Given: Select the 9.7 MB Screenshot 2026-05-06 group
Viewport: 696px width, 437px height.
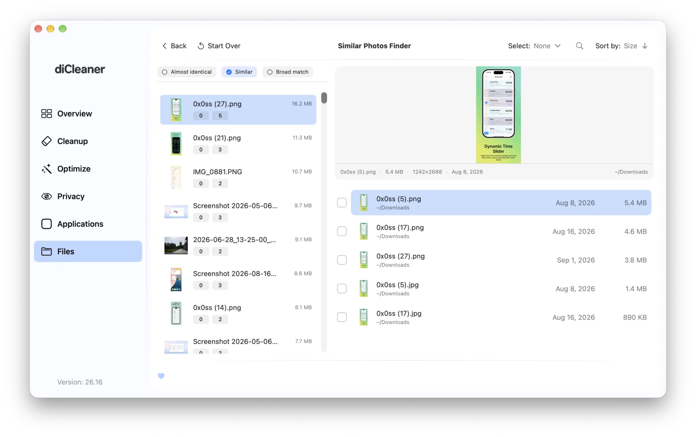Looking at the screenshot, I should 238,211.
